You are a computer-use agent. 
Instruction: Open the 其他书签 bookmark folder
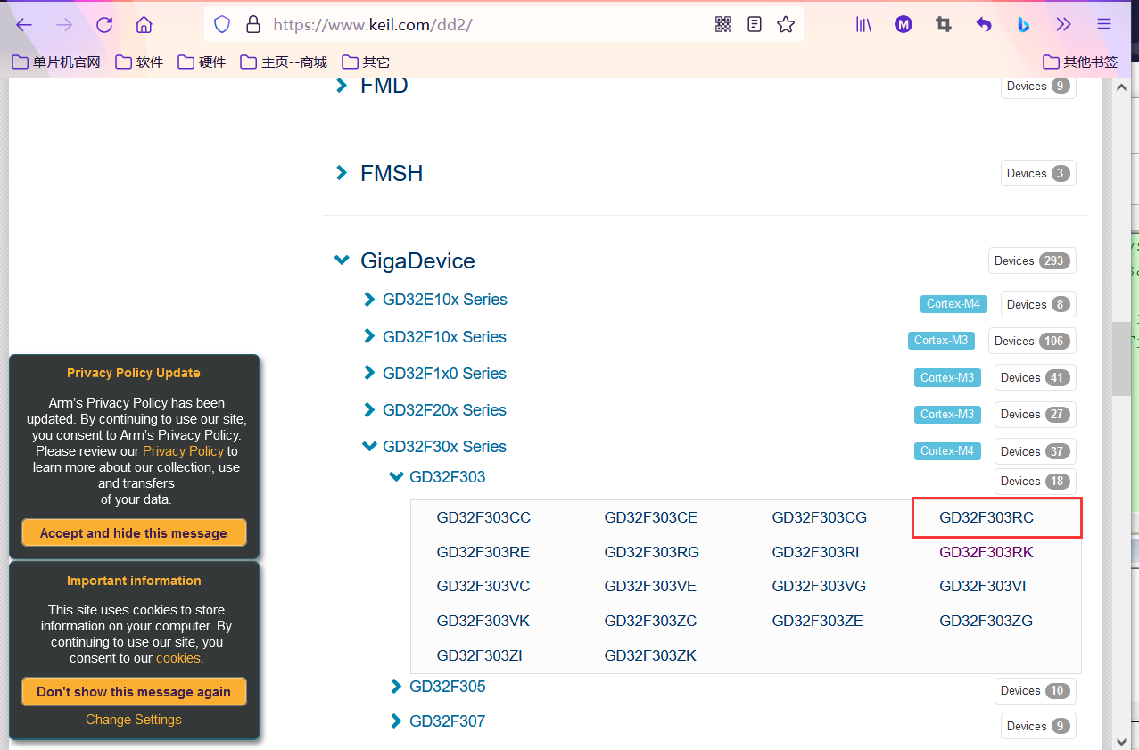1081,62
